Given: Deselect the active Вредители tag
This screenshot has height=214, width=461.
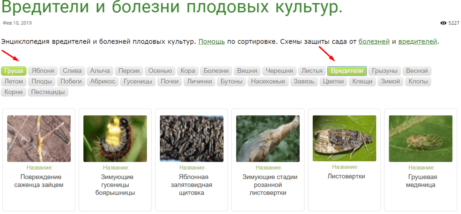Looking at the screenshot, I should point(347,71).
